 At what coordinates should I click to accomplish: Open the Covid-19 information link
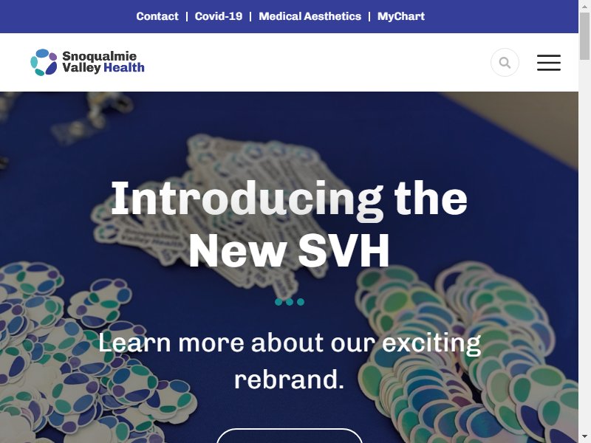click(218, 16)
